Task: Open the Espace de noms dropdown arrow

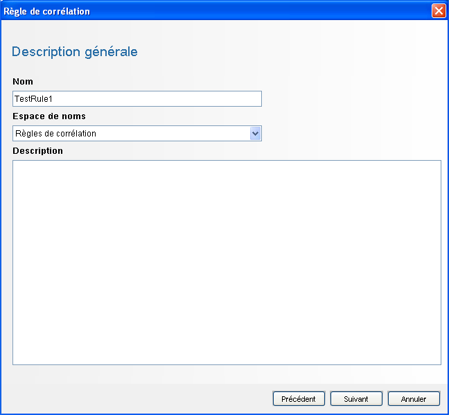Action: [255, 134]
